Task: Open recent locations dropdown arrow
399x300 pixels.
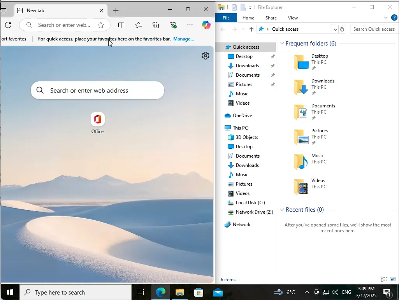Action: pyautogui.click(x=243, y=29)
